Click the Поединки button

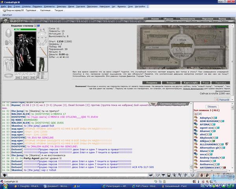tap(152, 83)
